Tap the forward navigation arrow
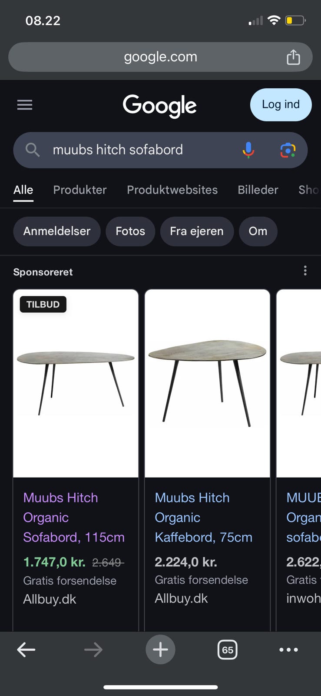The image size is (321, 696). (x=93, y=649)
